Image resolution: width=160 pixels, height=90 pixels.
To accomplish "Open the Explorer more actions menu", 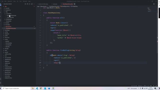I will pyautogui.click(x=34, y=4).
